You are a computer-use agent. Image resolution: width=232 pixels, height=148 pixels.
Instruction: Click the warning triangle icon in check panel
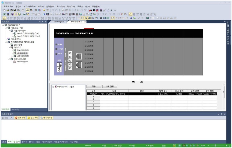click(x=29, y=118)
